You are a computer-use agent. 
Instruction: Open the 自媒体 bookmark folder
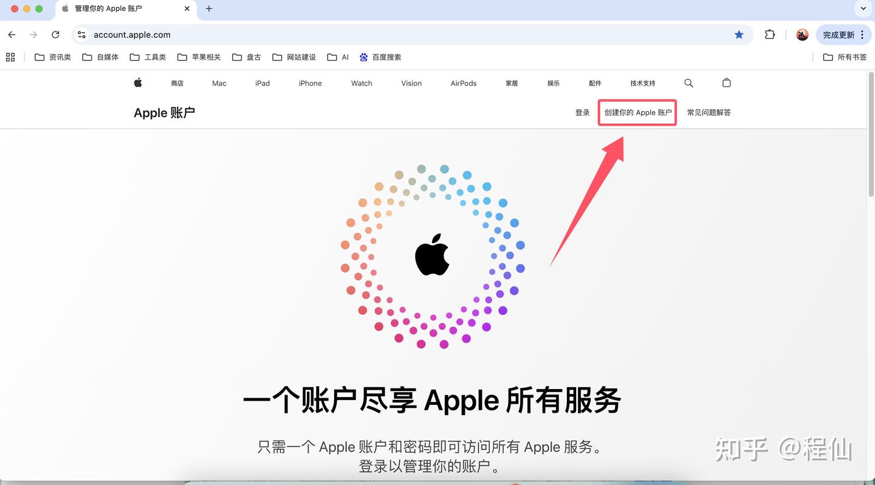100,57
